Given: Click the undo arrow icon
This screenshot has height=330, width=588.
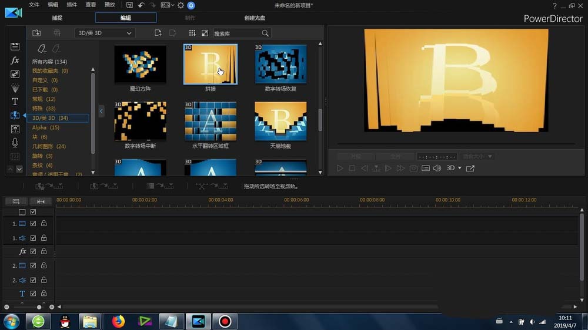Looking at the screenshot, I should [141, 5].
